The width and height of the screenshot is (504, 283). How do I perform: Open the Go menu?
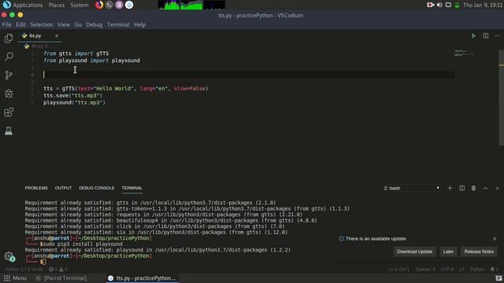[78, 24]
